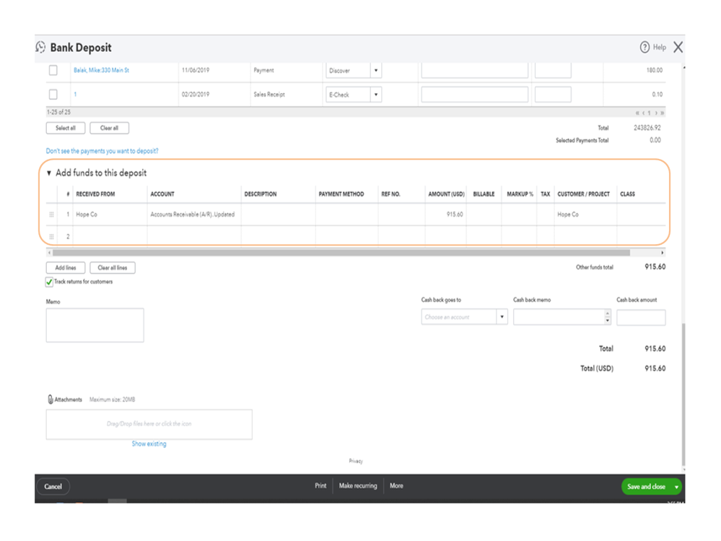The image size is (721, 541).
Task: Open Don't see the payments link
Action: tap(102, 151)
